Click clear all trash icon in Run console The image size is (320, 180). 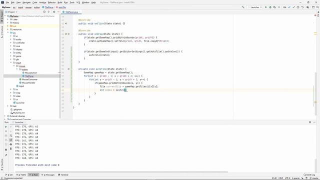click(x=11, y=148)
